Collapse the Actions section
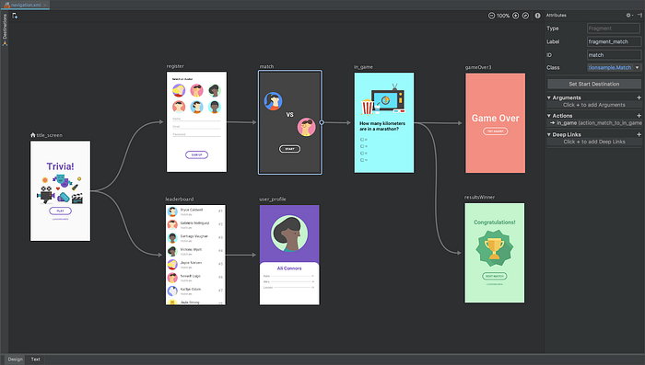 point(549,116)
